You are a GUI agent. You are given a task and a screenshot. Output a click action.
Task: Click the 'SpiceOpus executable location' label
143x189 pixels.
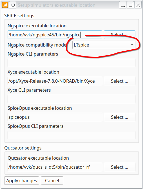point(40,108)
